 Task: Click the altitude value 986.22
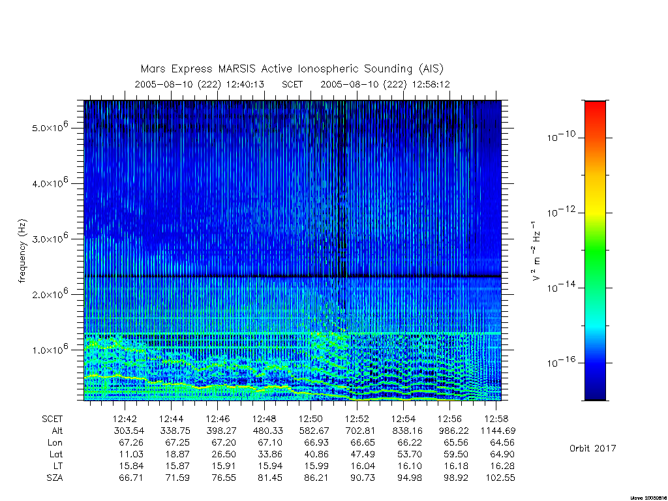[x=454, y=431]
